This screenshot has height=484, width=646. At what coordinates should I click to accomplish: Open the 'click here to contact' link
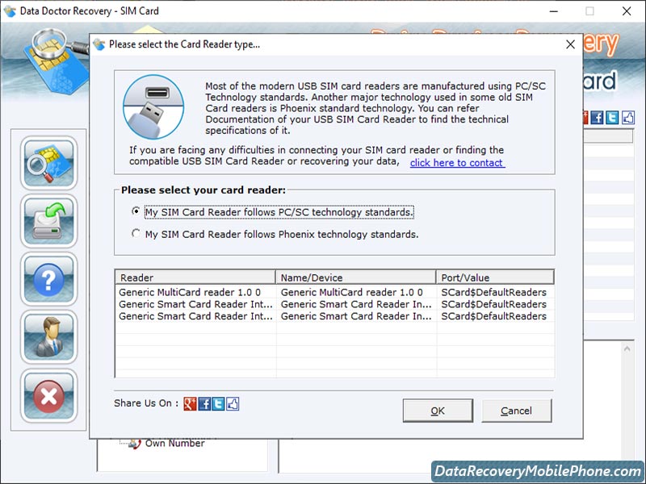tap(456, 162)
